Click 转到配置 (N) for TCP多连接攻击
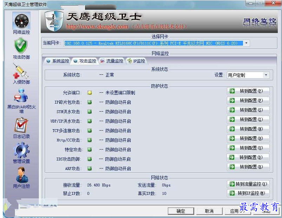 coord(248,129)
